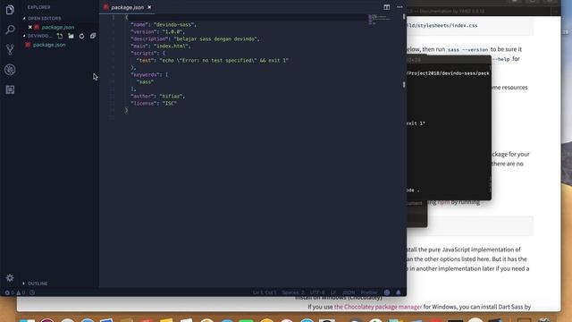The width and height of the screenshot is (572, 322).
Task: Click the EXPLORER panel title
Action: (38, 7)
